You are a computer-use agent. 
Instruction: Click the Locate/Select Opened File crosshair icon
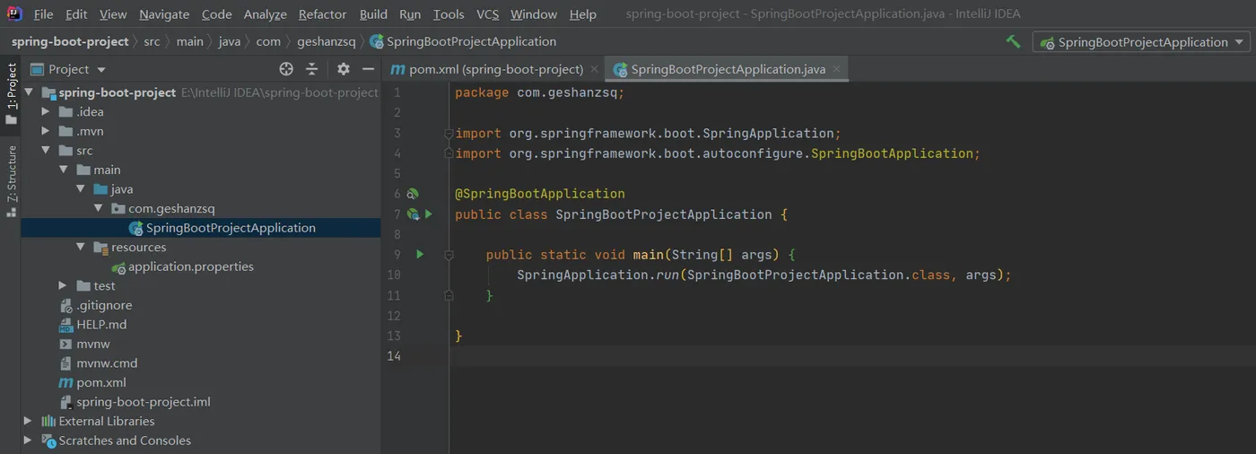click(286, 69)
